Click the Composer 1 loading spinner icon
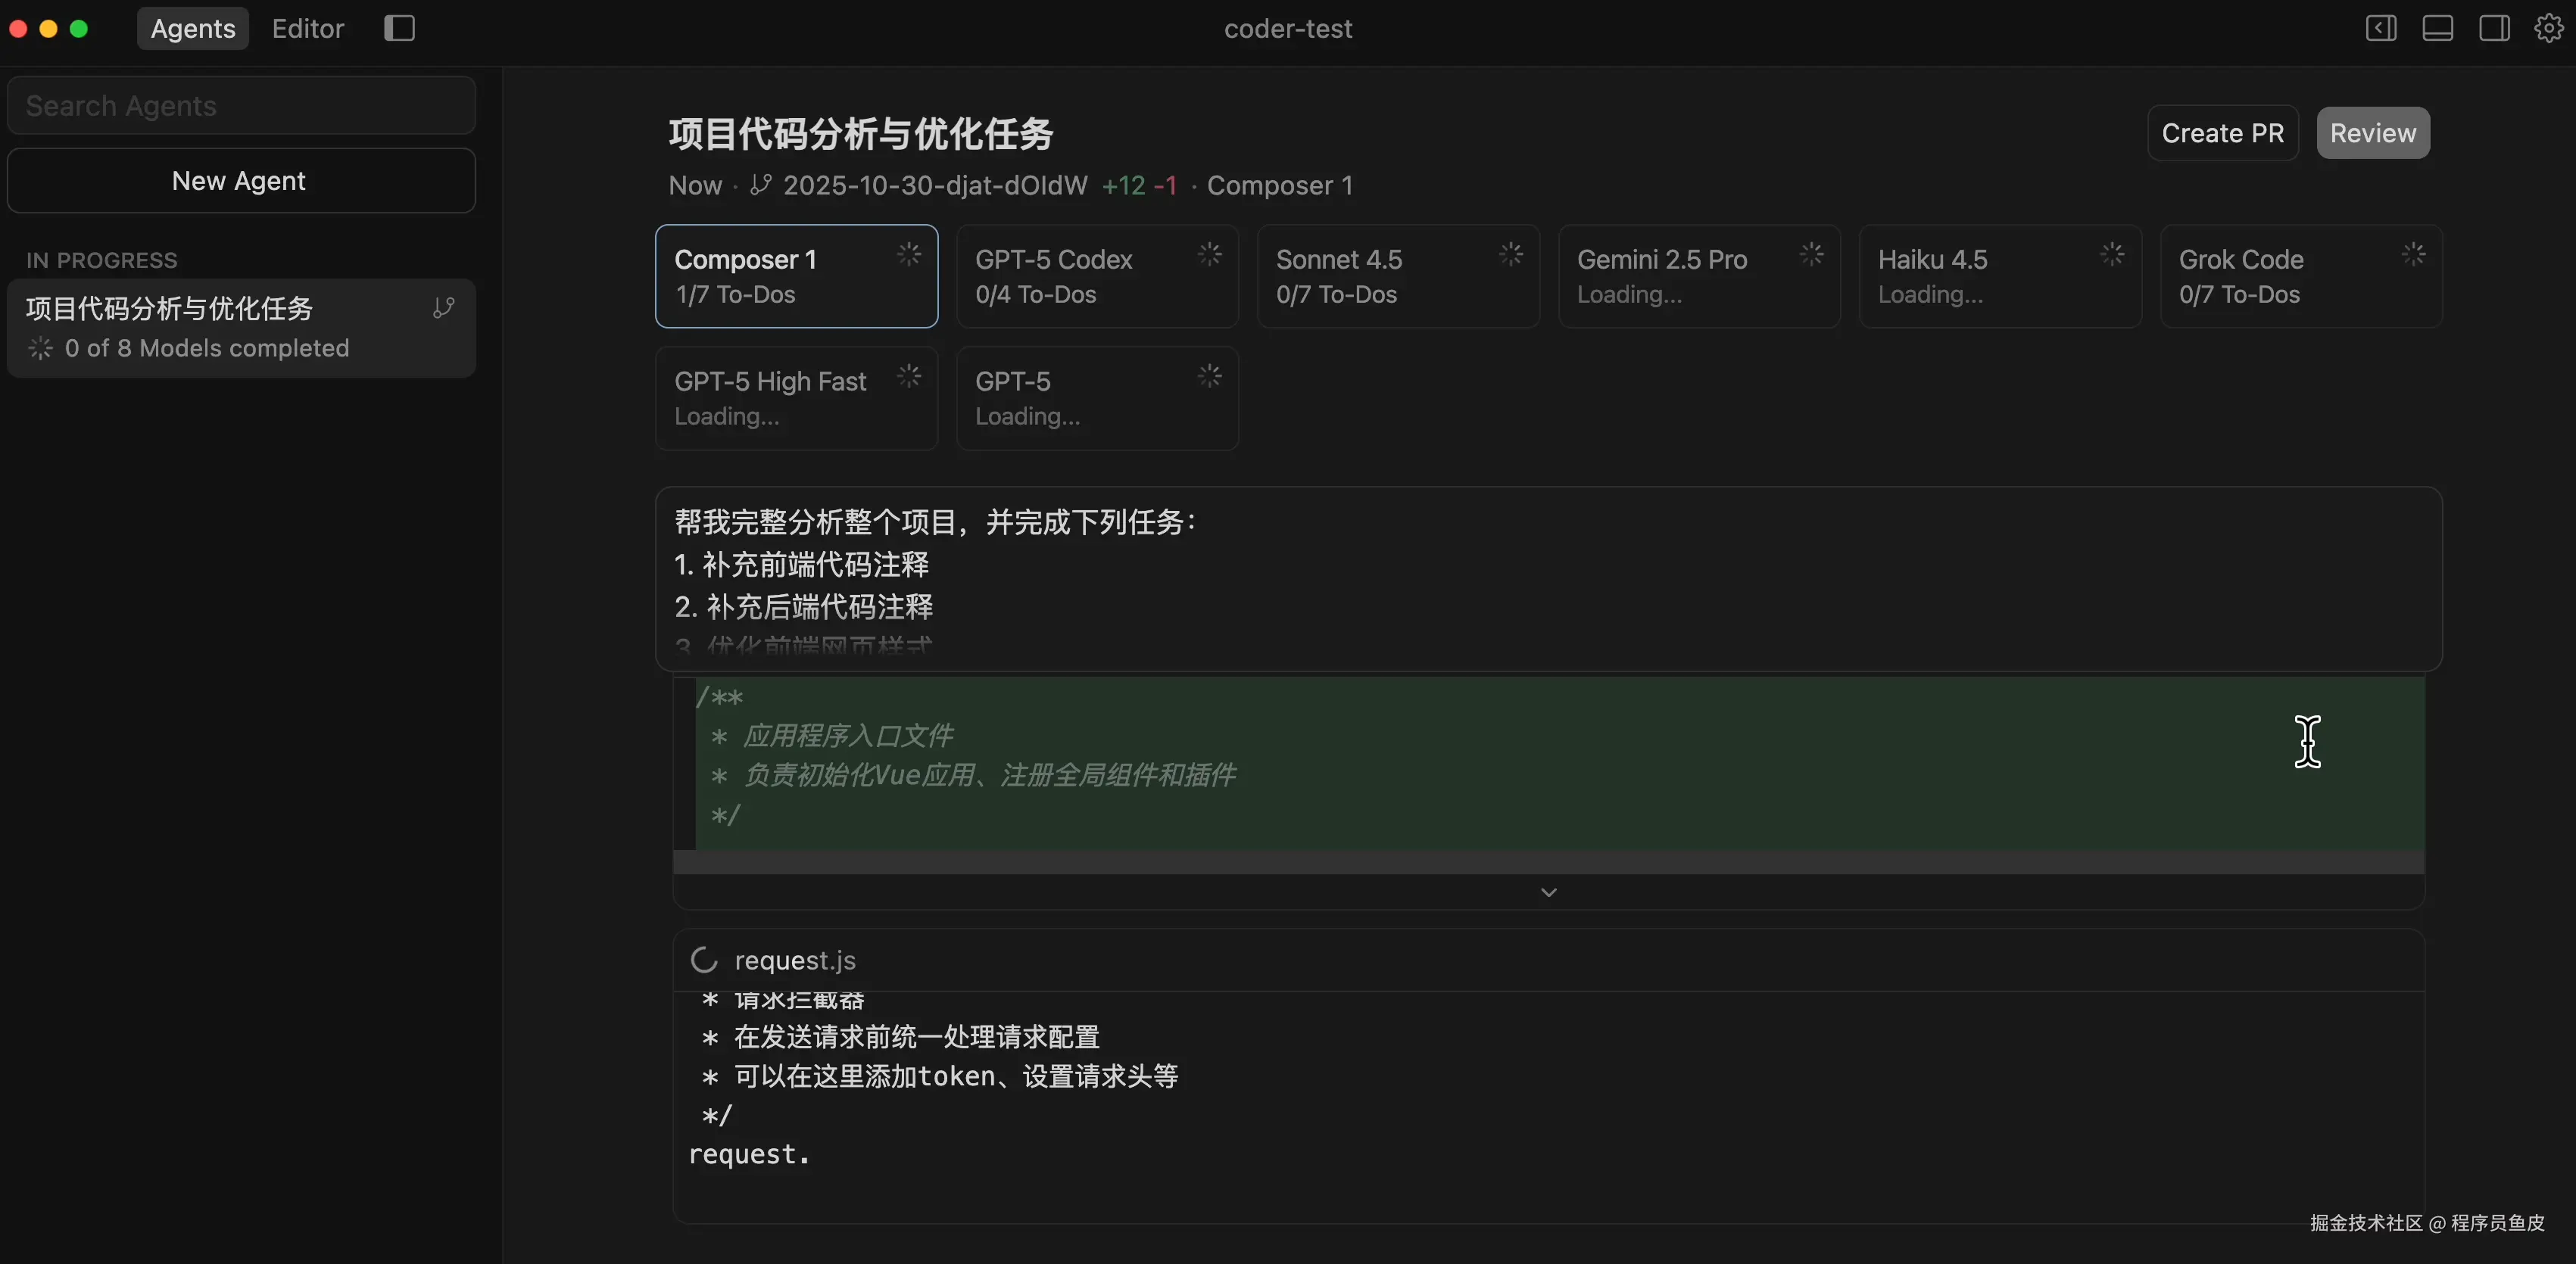Viewport: 2576px width, 1264px height. (908, 255)
